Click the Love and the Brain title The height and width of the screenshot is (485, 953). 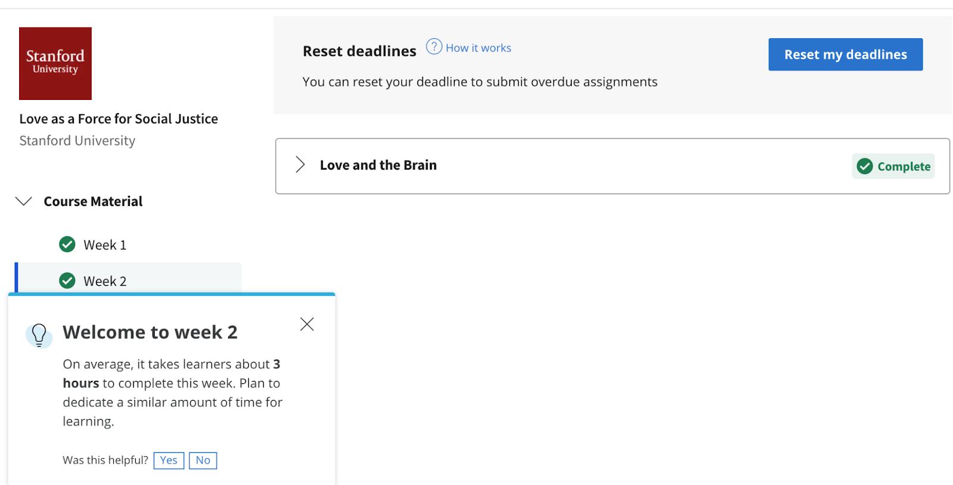(378, 165)
